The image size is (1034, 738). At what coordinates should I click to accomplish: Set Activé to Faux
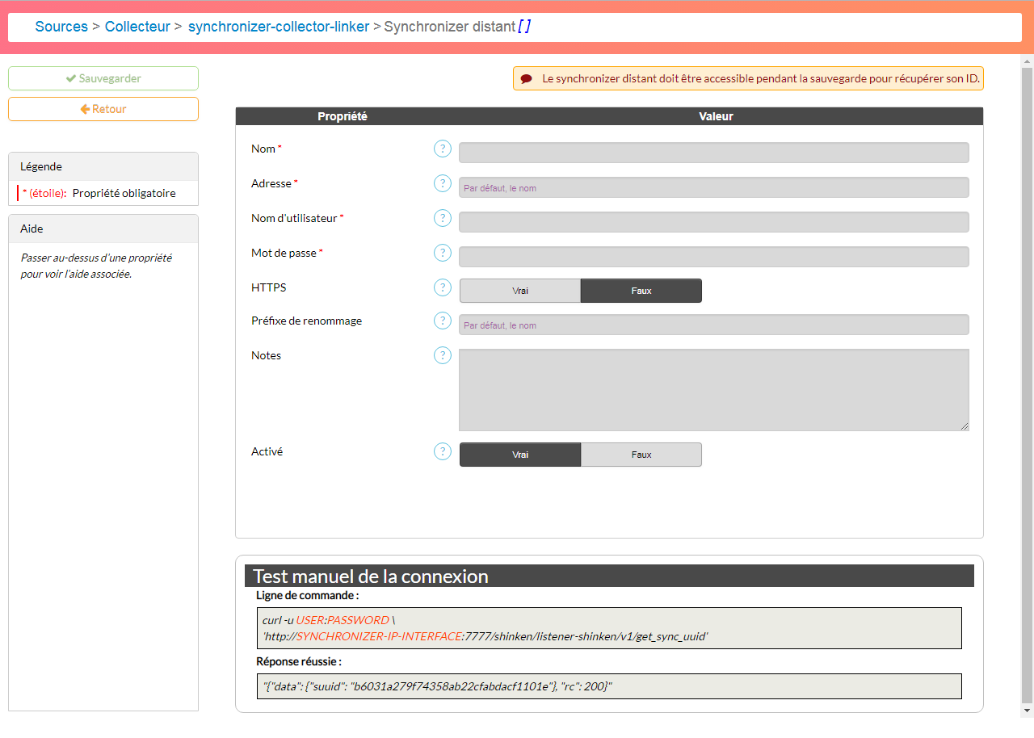641,455
